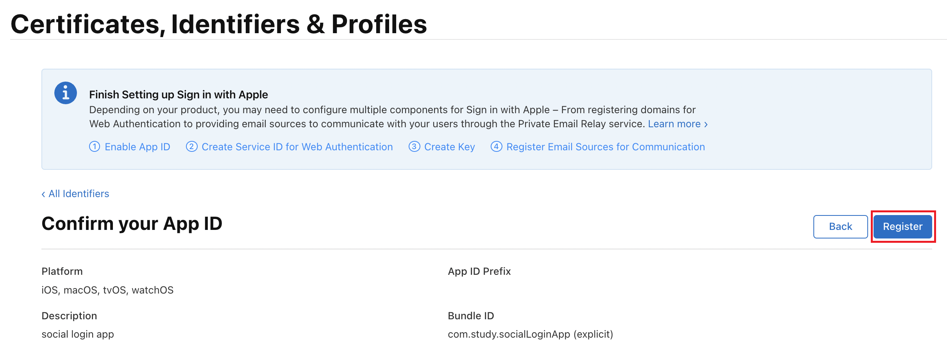Click the Register button
The width and height of the screenshot is (947, 363).
(x=903, y=227)
